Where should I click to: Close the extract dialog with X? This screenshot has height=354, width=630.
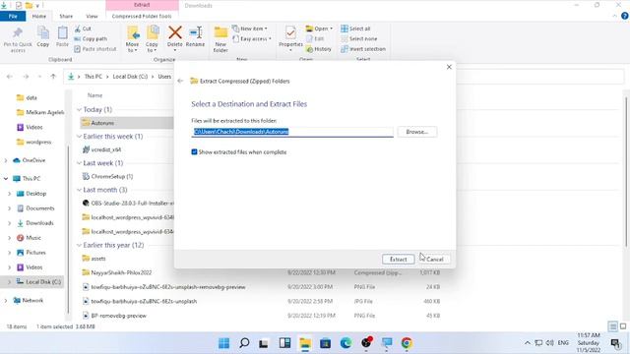[x=449, y=67]
